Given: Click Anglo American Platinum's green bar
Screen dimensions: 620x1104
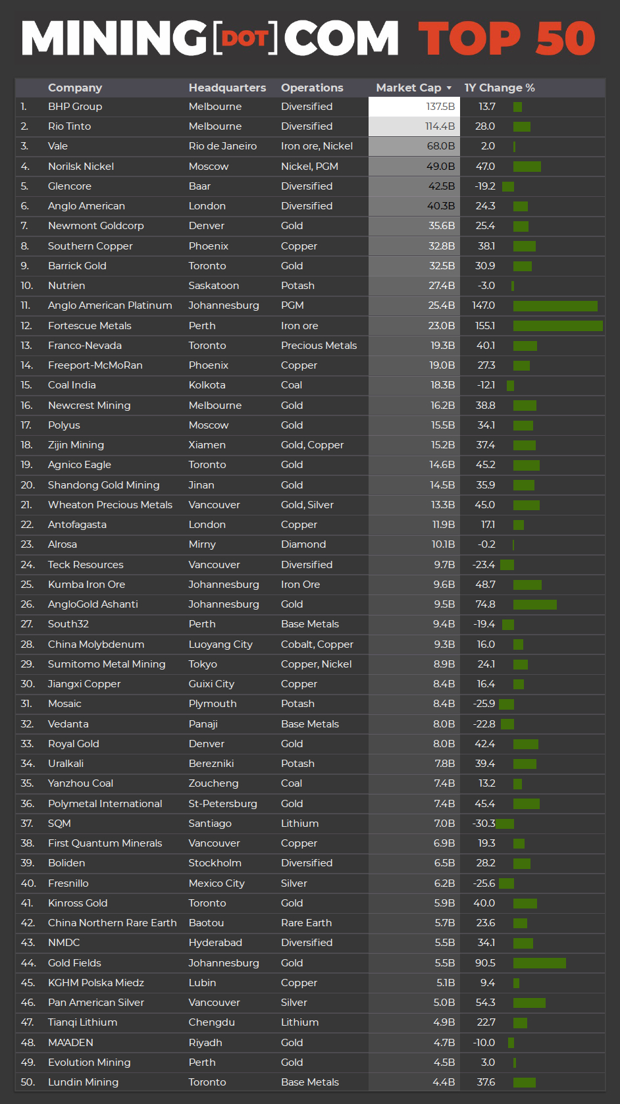Looking at the screenshot, I should click(555, 306).
